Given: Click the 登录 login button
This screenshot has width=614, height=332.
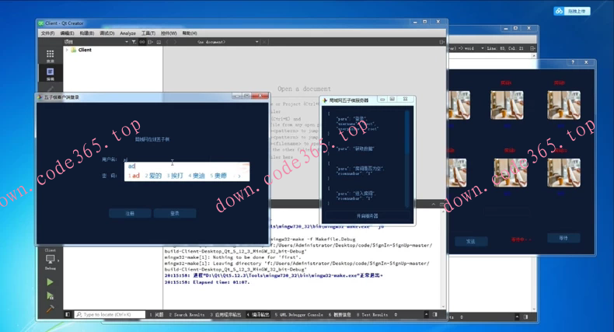Looking at the screenshot, I should (175, 213).
